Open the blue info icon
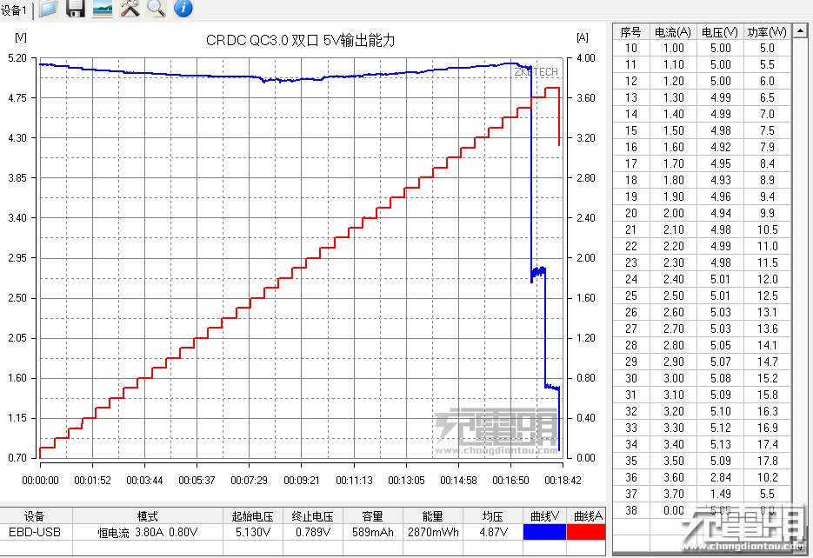This screenshot has height=558, width=813. tap(183, 9)
